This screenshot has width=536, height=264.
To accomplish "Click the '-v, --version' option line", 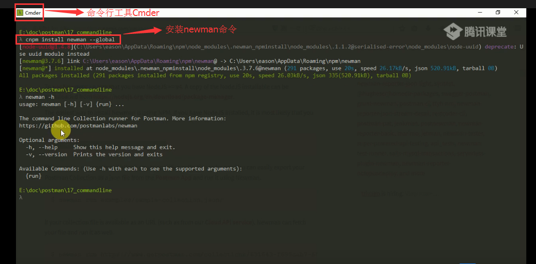I will 94,154.
